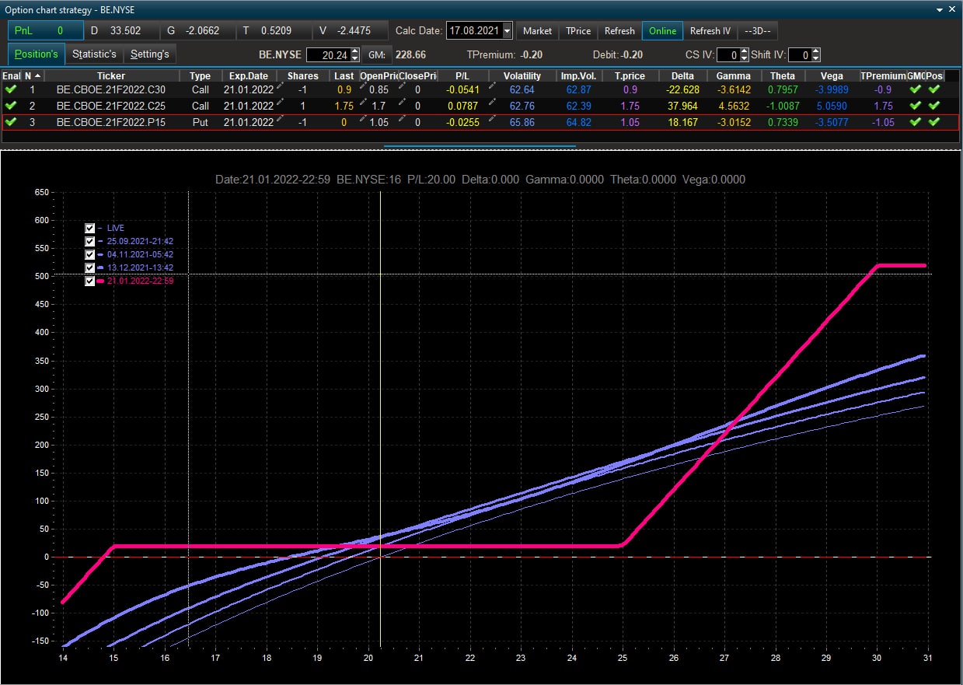Uncheck the 25.09.2021-21:42 curve checkbox

[90, 241]
